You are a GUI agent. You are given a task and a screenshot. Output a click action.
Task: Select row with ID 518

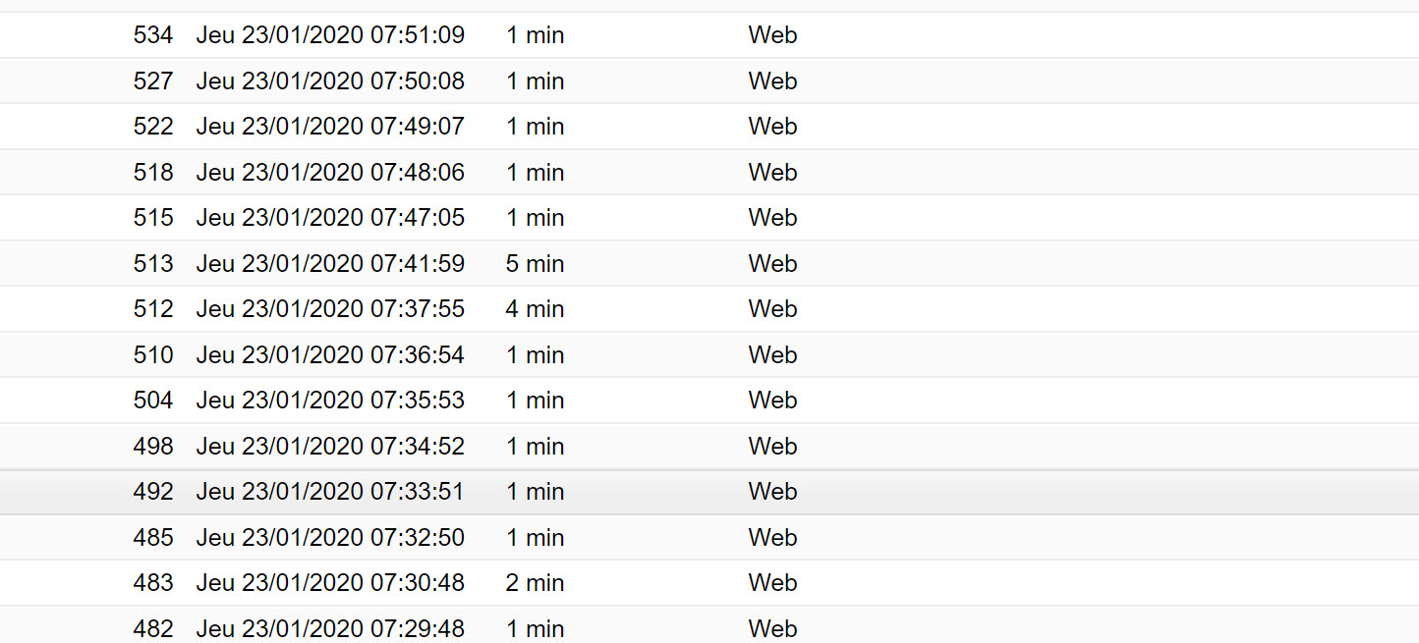coord(709,172)
